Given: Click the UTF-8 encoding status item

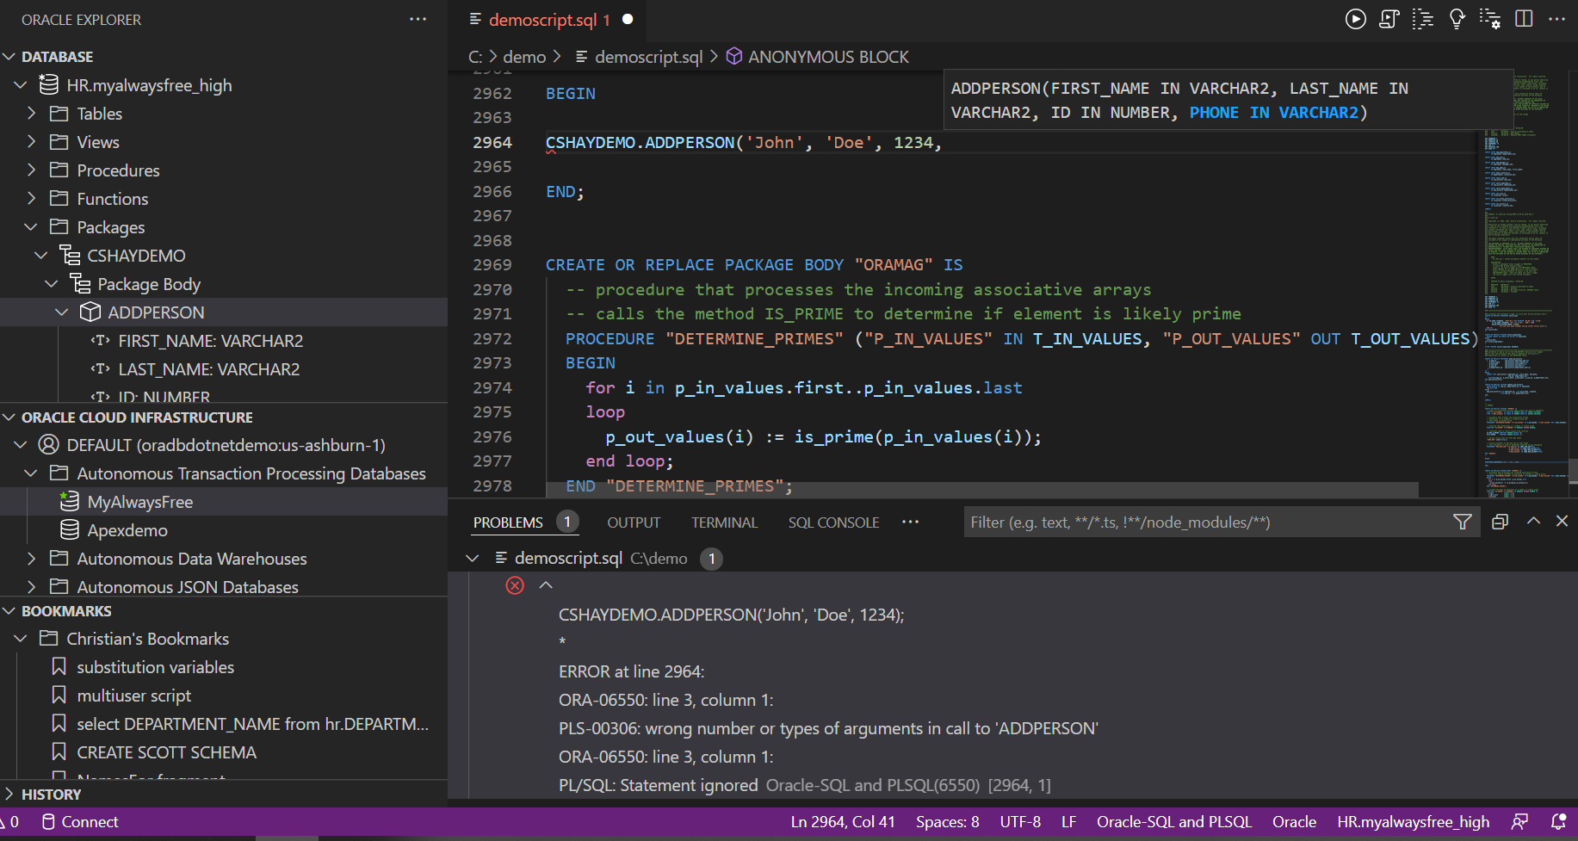Looking at the screenshot, I should click(1019, 822).
